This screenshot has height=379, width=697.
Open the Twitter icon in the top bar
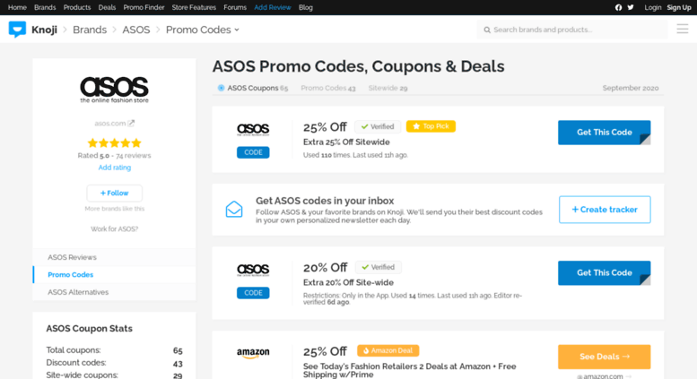click(x=631, y=7)
